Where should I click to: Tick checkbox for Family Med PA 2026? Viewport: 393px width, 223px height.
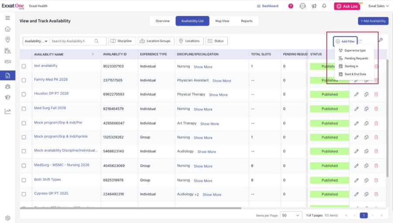click(x=24, y=80)
